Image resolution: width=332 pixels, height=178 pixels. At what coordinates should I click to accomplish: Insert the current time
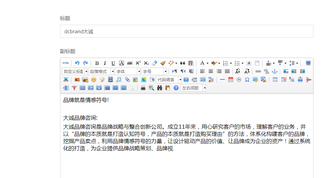tap(239, 80)
